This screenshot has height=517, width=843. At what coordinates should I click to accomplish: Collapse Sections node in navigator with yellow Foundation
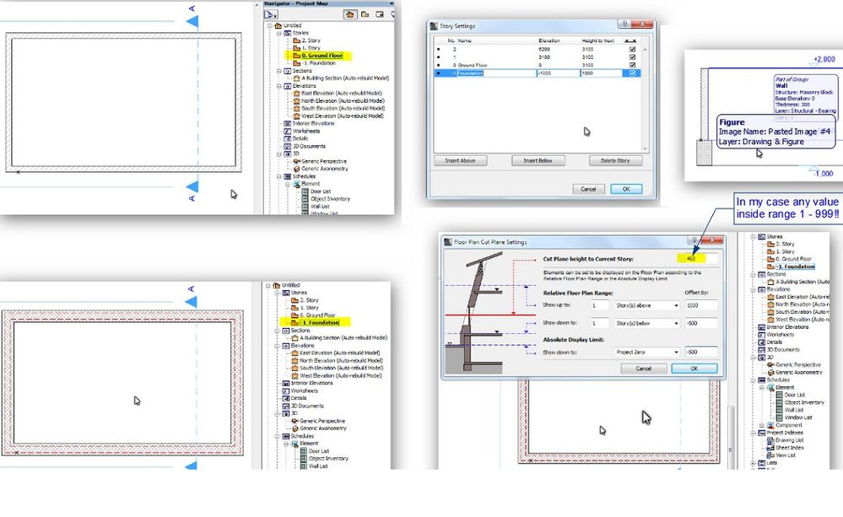click(x=278, y=331)
